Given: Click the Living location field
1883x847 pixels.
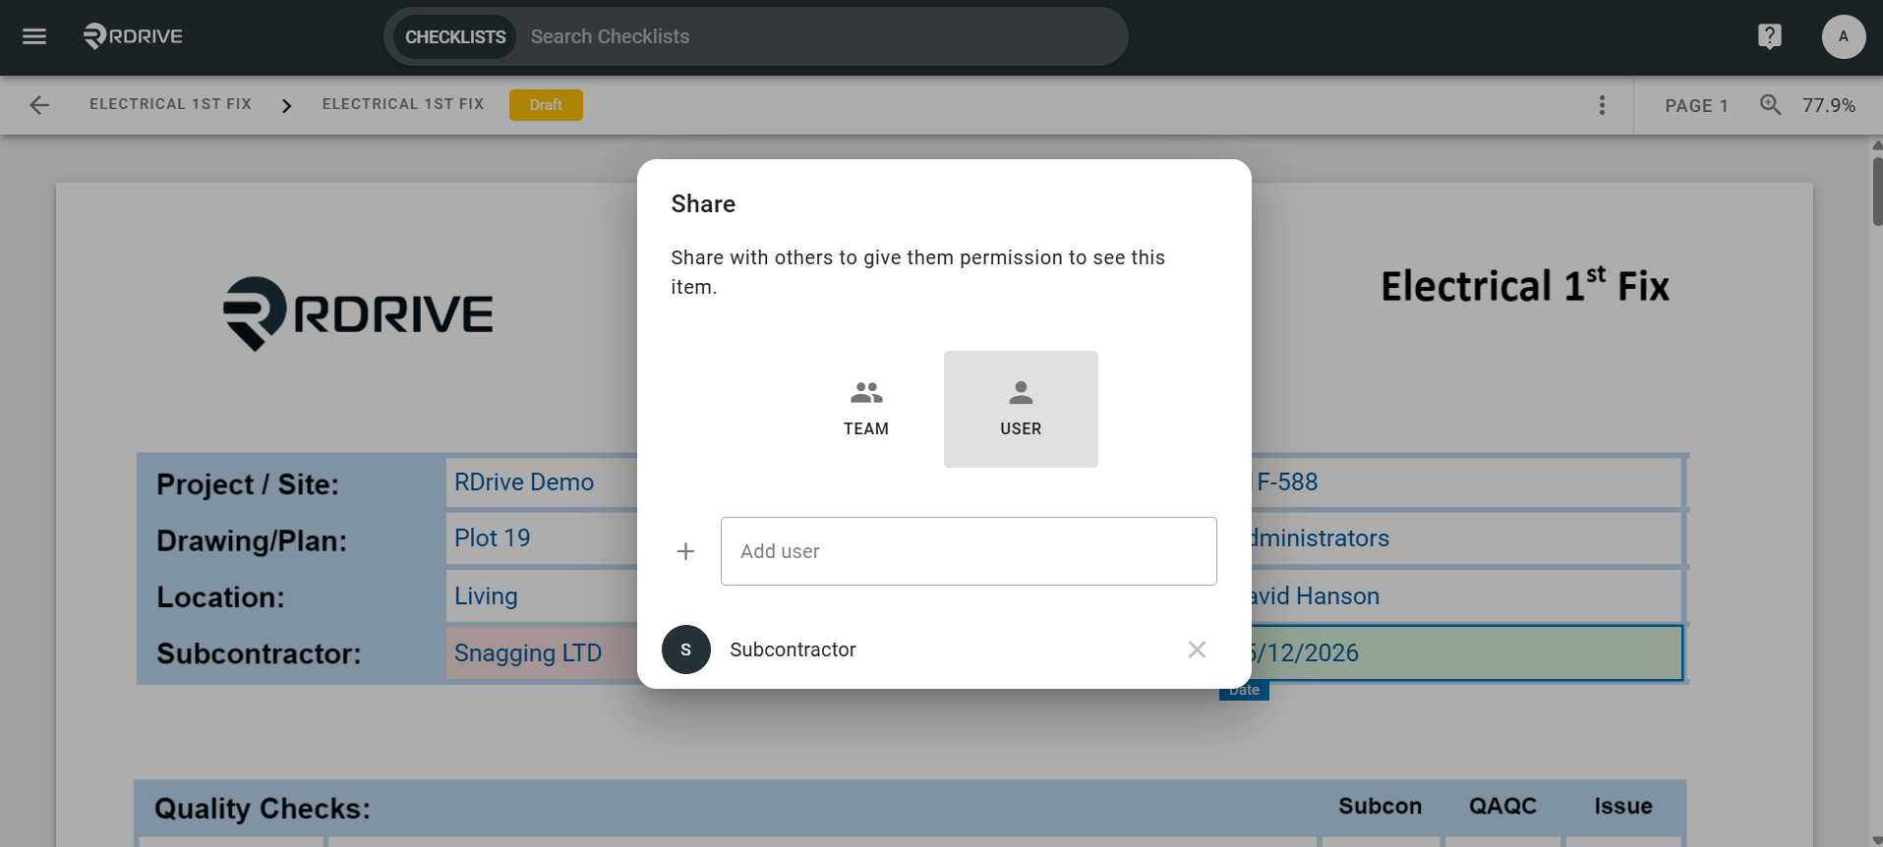Looking at the screenshot, I should point(542,596).
